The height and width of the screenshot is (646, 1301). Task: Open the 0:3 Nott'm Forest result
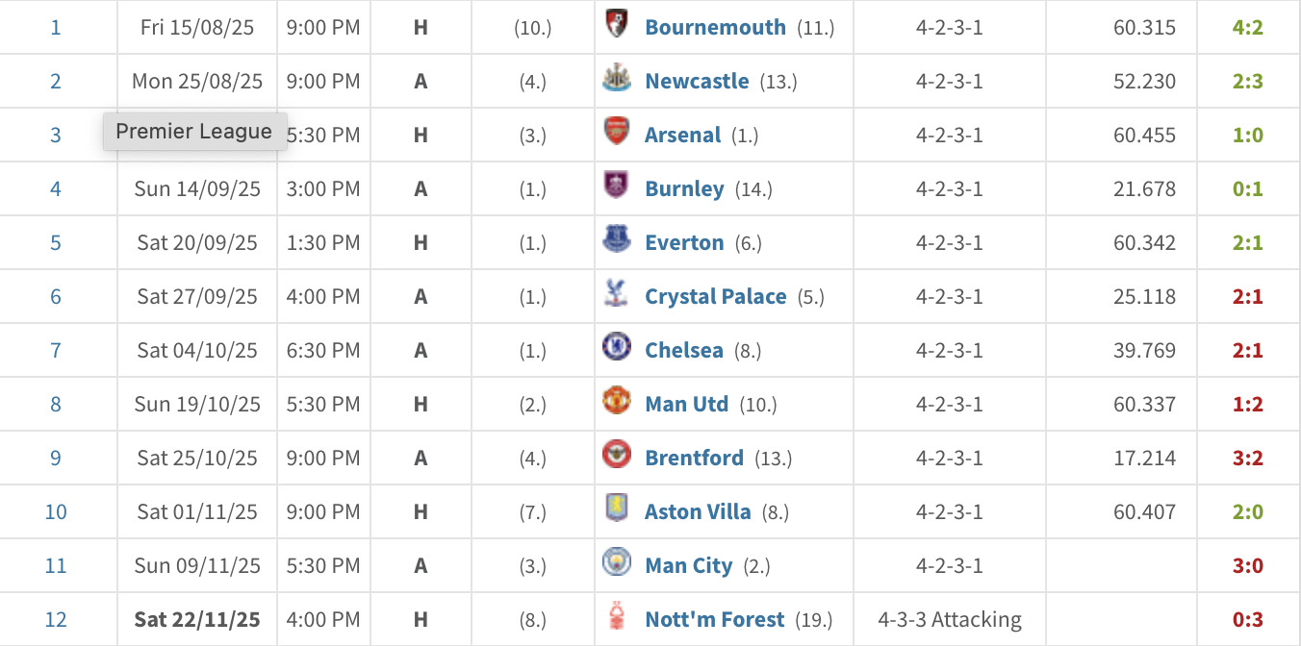click(1247, 619)
